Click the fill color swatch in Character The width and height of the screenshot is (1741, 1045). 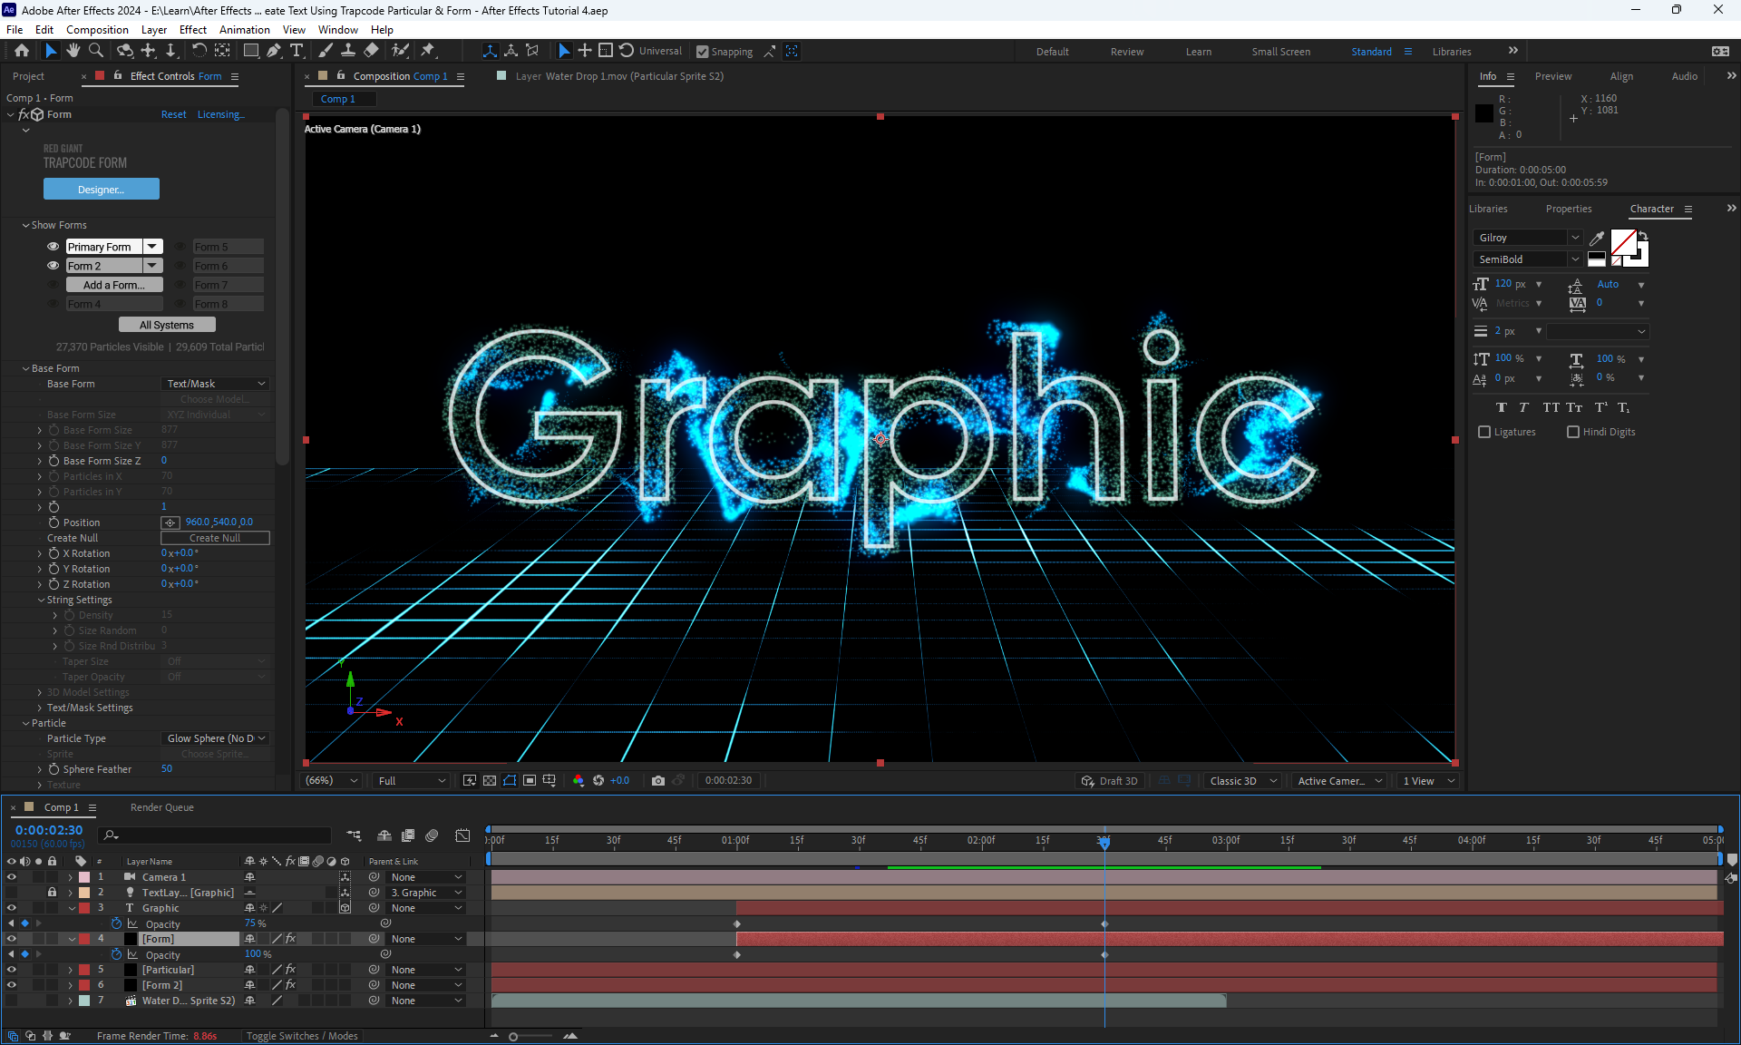(x=1623, y=242)
